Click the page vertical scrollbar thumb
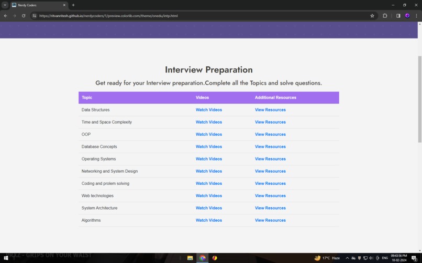Viewport: 422px width, 263px height. click(x=419, y=99)
